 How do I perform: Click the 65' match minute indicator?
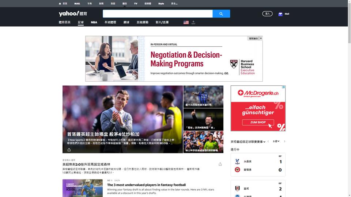(280, 156)
